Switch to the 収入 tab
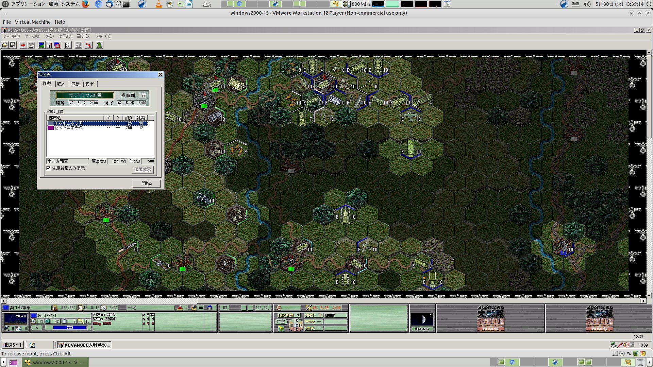653x367 pixels. (61, 84)
